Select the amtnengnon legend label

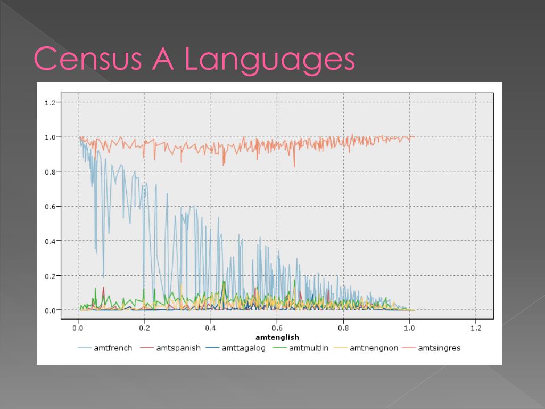click(374, 348)
